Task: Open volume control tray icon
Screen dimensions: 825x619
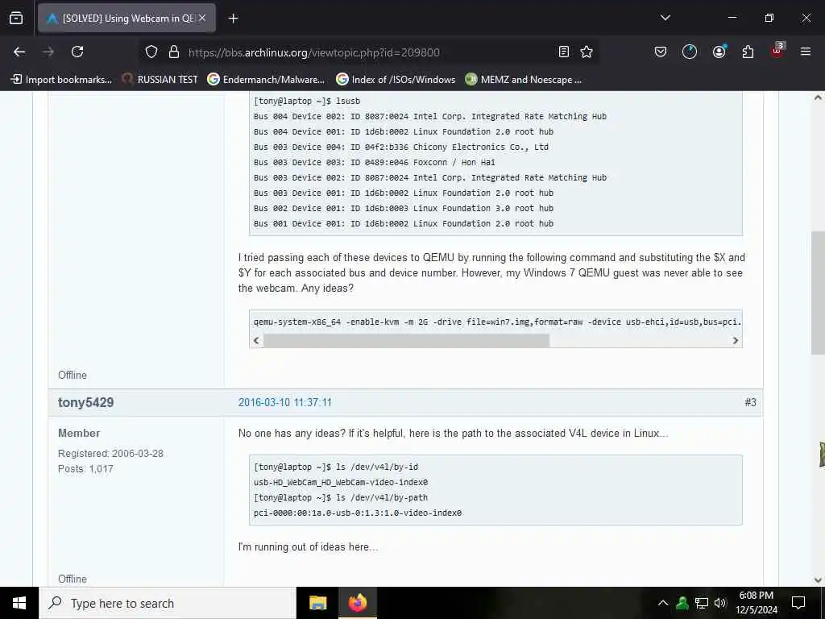Action: coord(719,603)
